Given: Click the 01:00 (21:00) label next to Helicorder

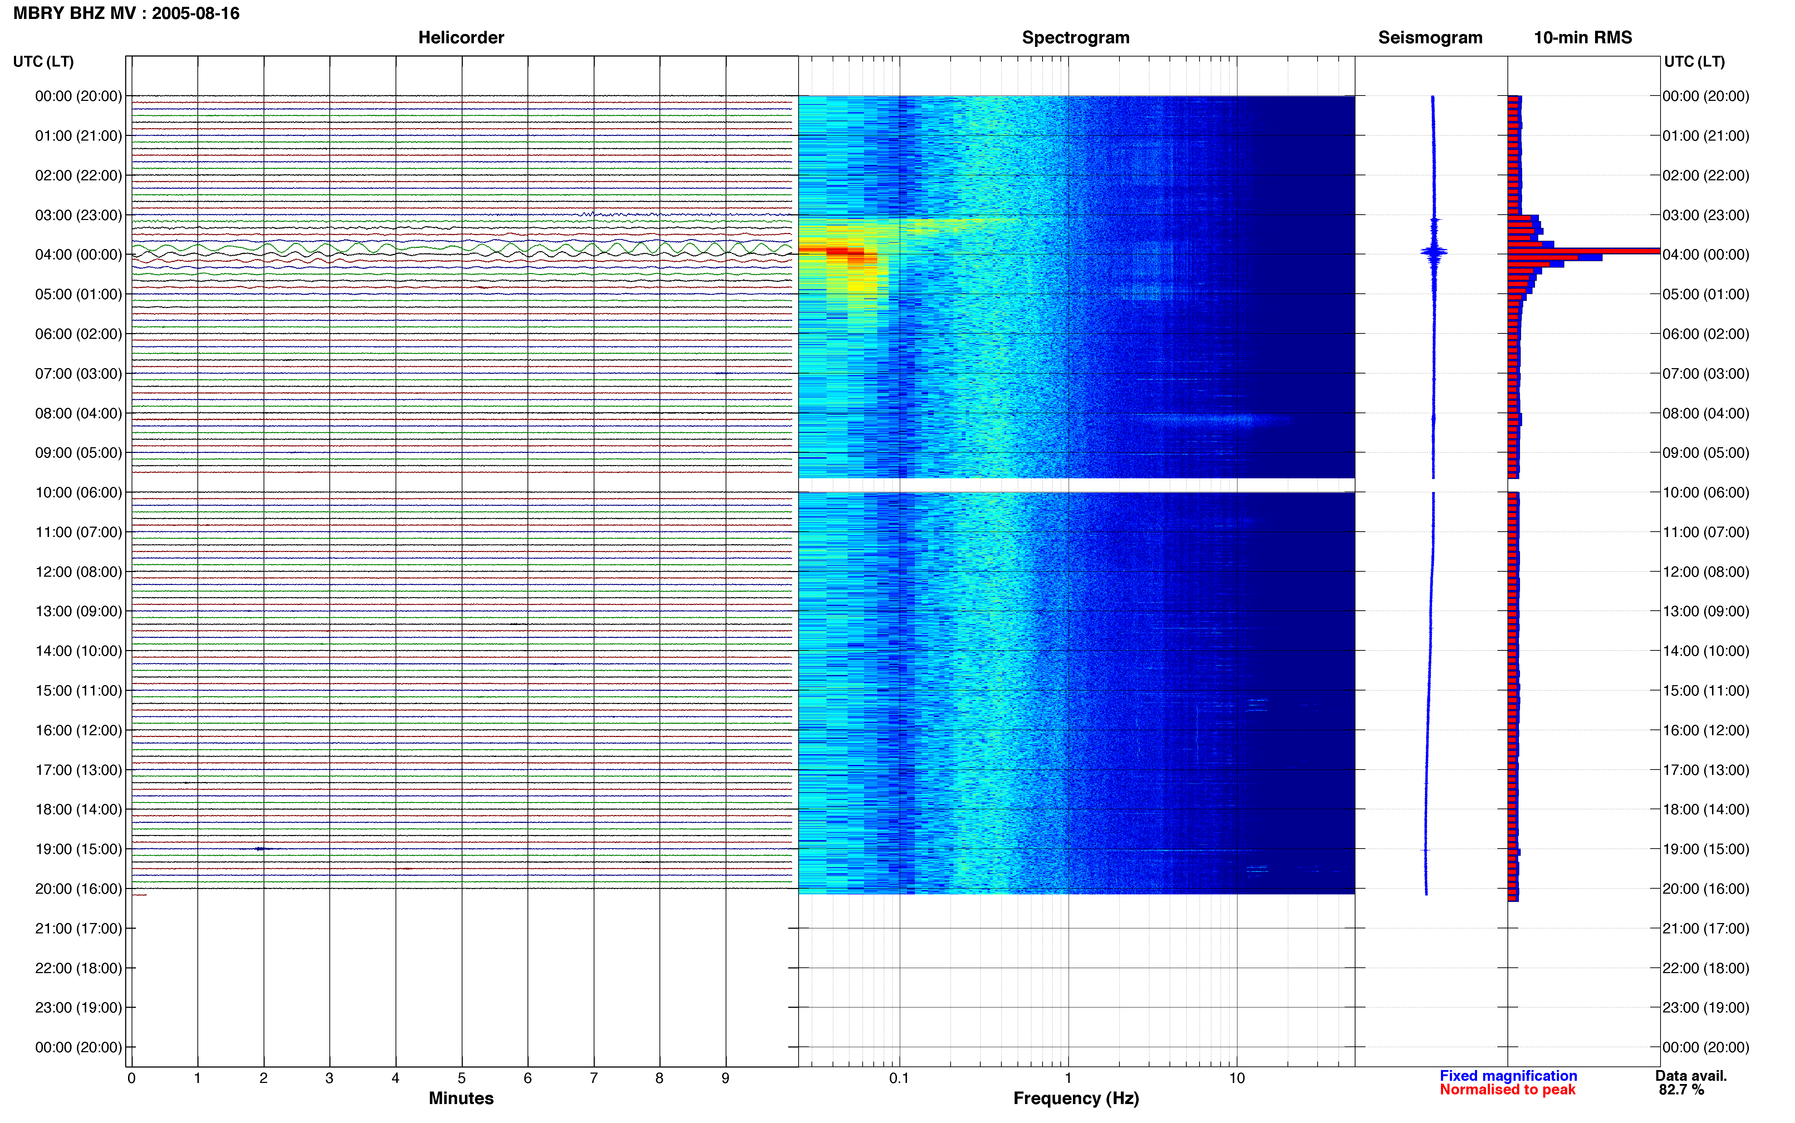Looking at the screenshot, I should click(x=79, y=136).
